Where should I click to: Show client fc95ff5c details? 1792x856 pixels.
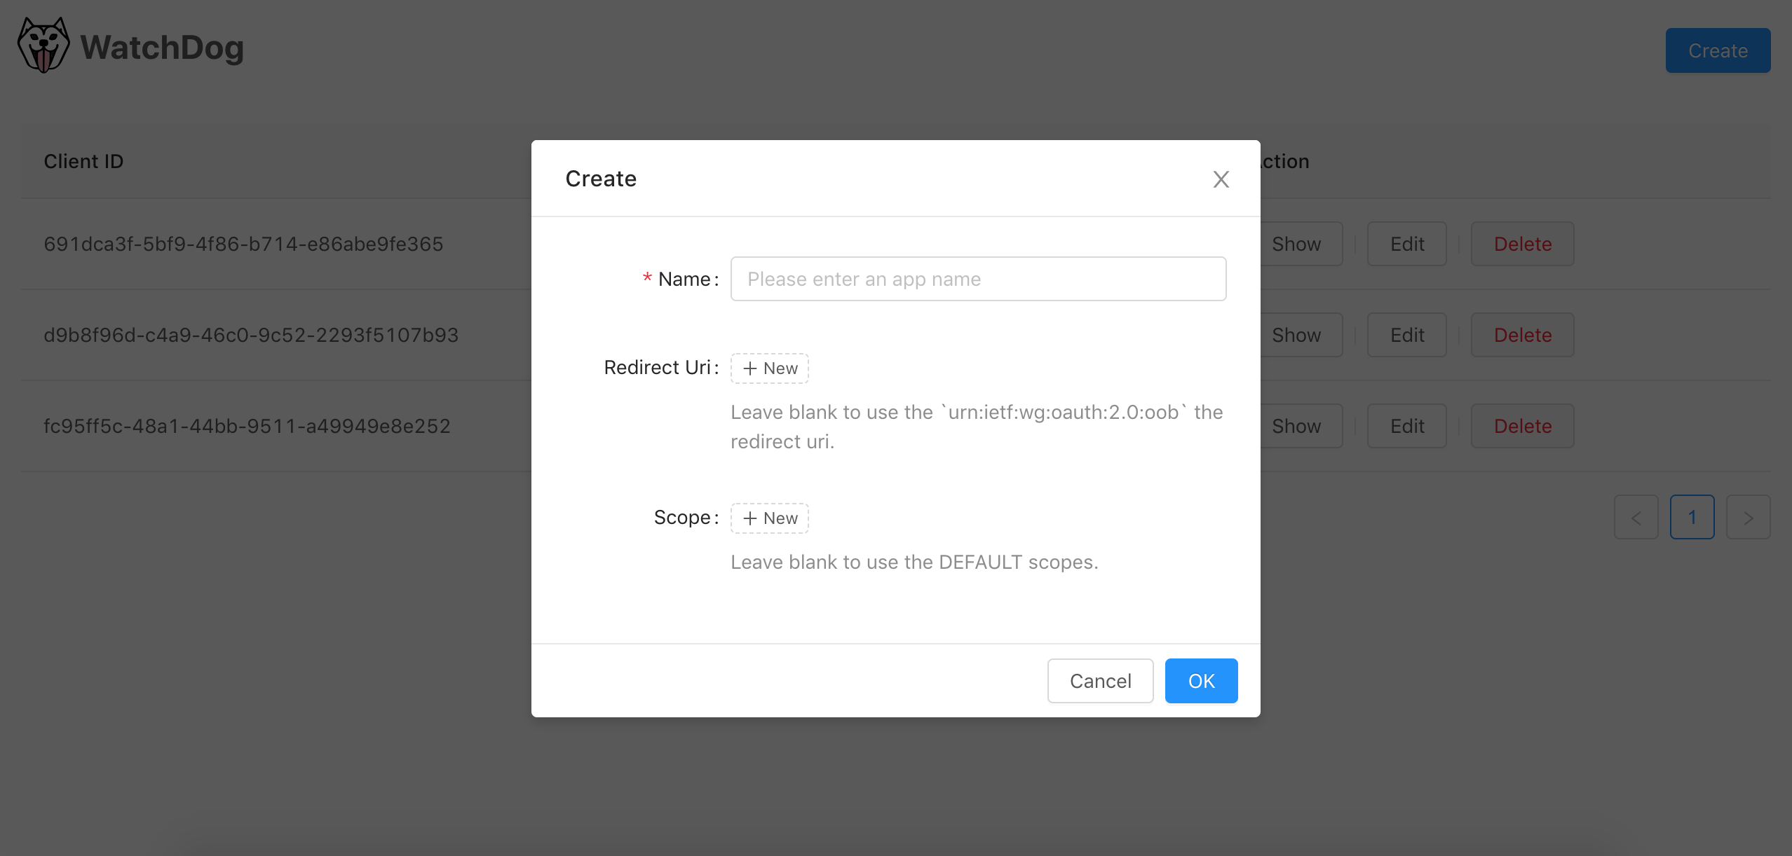pos(1296,426)
